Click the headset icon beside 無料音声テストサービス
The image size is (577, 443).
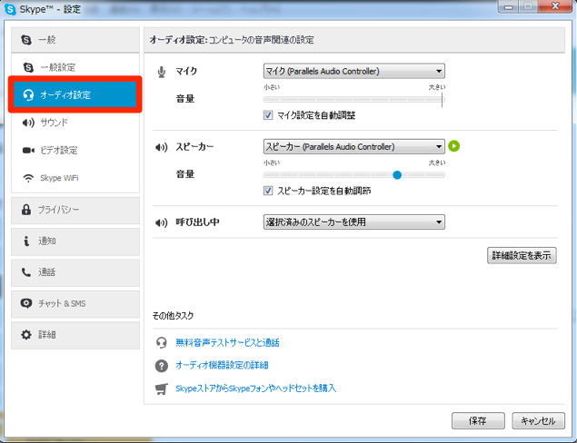161,342
